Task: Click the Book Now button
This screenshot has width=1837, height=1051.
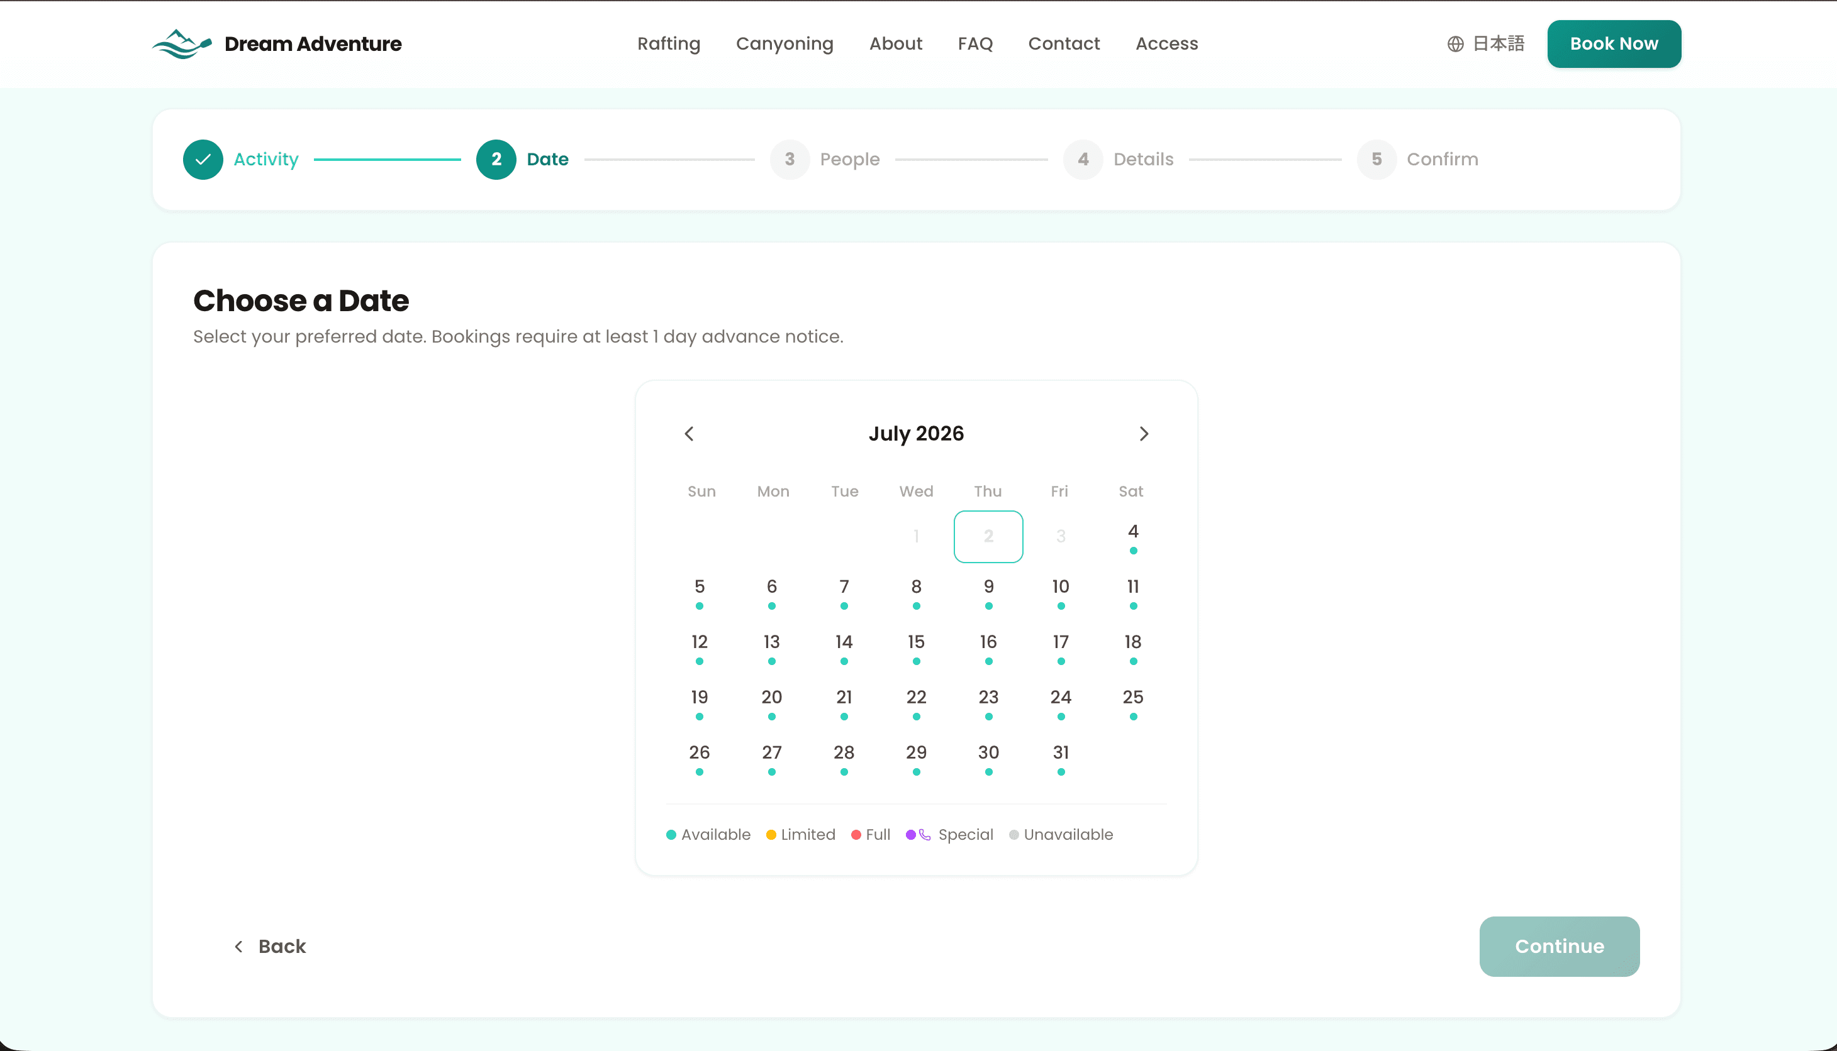Action: click(1614, 44)
